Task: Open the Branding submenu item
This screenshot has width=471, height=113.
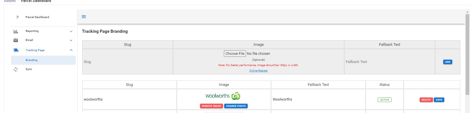Action: 31,60
